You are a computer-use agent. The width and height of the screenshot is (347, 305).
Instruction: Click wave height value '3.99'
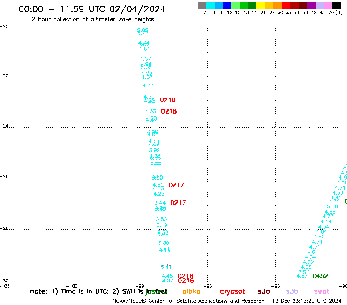tap(154, 150)
